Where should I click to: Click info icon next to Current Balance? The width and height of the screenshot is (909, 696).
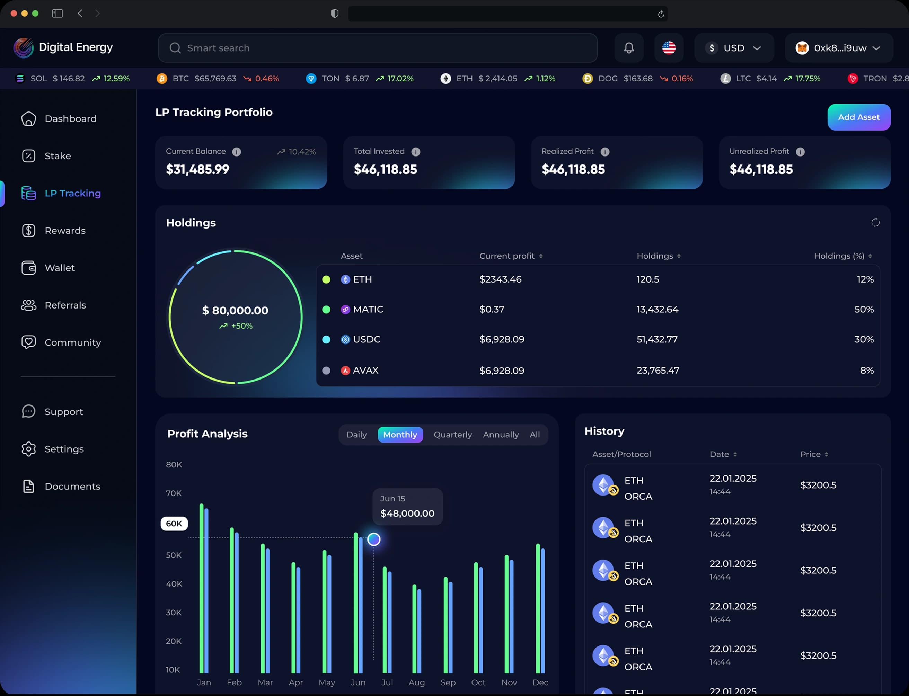pos(237,152)
